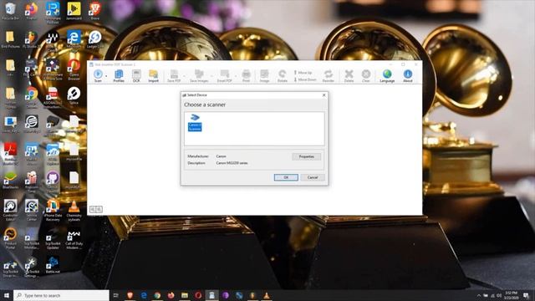Select the Bird Pictures desktop folder
535x301 pixels.
click(11, 39)
